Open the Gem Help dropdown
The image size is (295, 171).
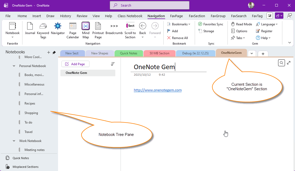(x=263, y=38)
